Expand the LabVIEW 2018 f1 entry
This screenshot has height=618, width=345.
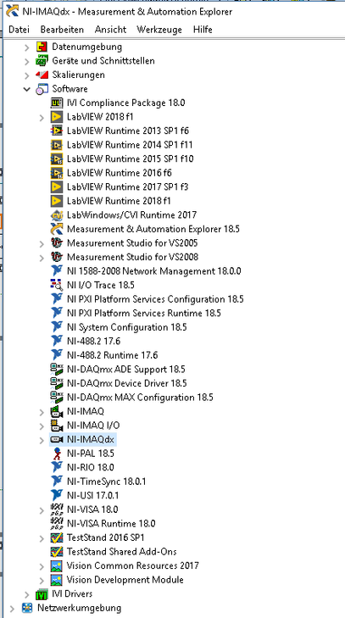pos(42,118)
